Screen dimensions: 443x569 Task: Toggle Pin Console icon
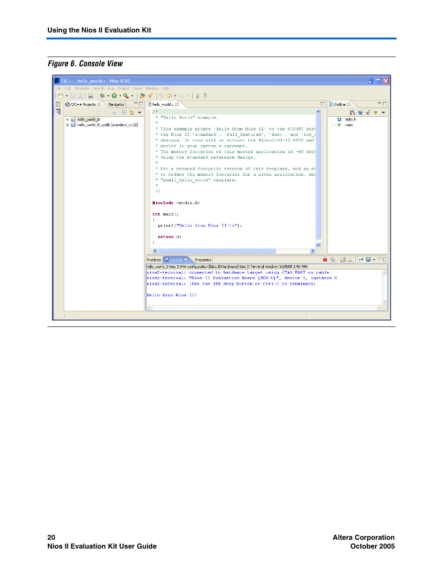(361, 260)
